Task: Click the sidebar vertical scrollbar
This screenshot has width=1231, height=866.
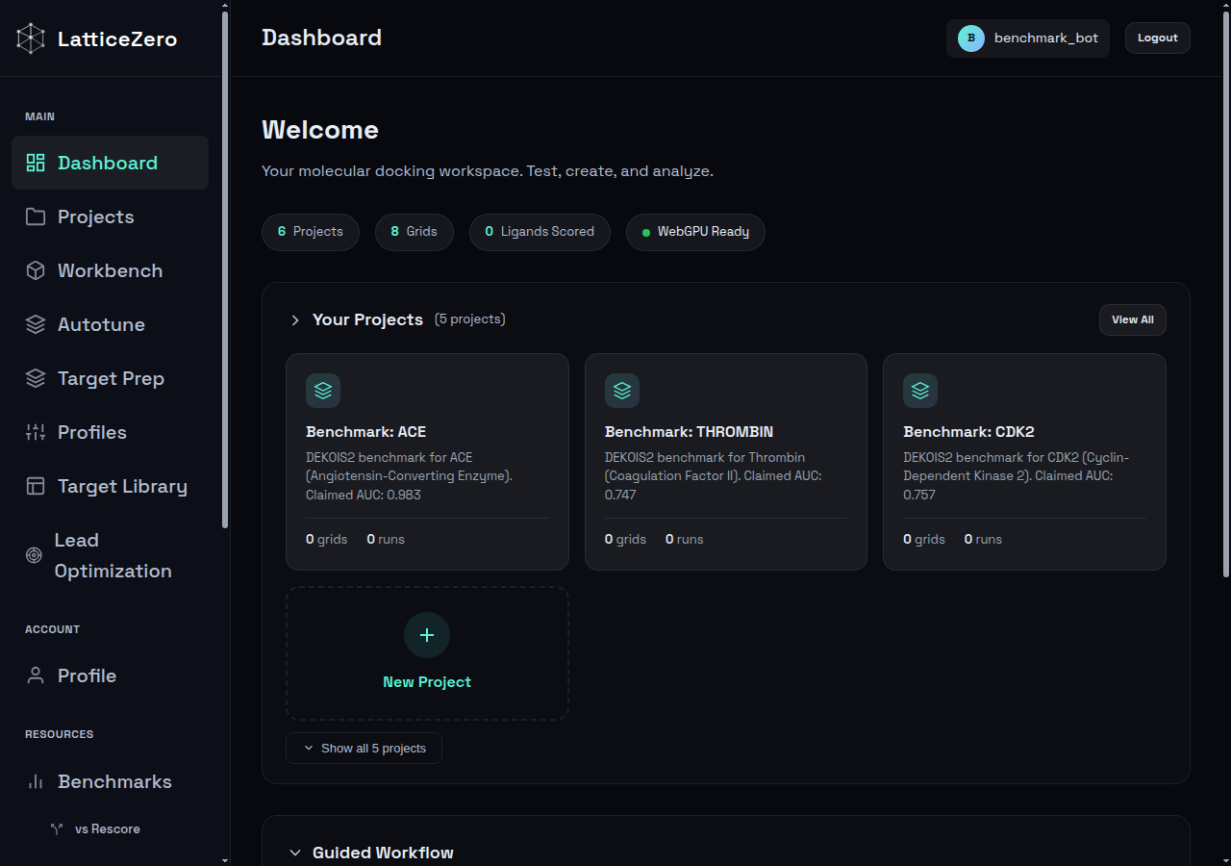Action: pos(225,269)
